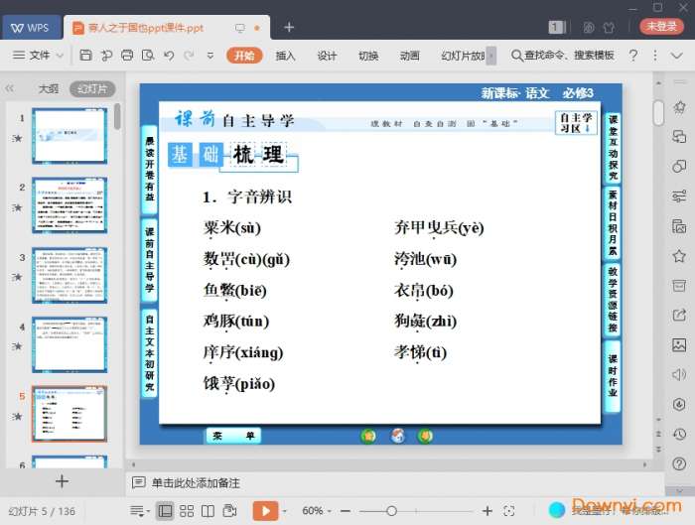Expand quick access toolbar customize arrow
The image size is (695, 525).
click(x=210, y=56)
